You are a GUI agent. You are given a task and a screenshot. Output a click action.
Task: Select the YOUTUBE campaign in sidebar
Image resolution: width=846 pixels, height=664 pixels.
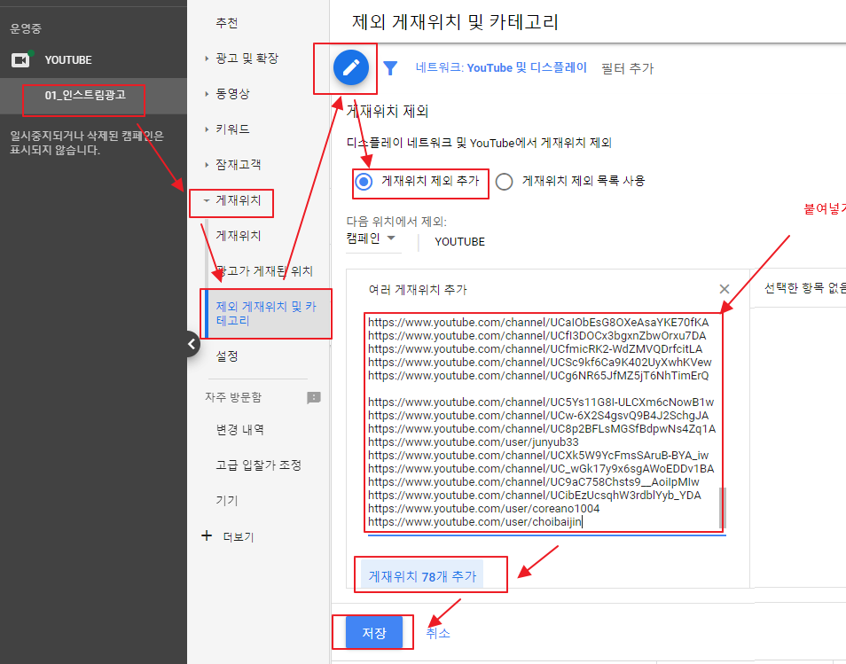[x=68, y=60]
